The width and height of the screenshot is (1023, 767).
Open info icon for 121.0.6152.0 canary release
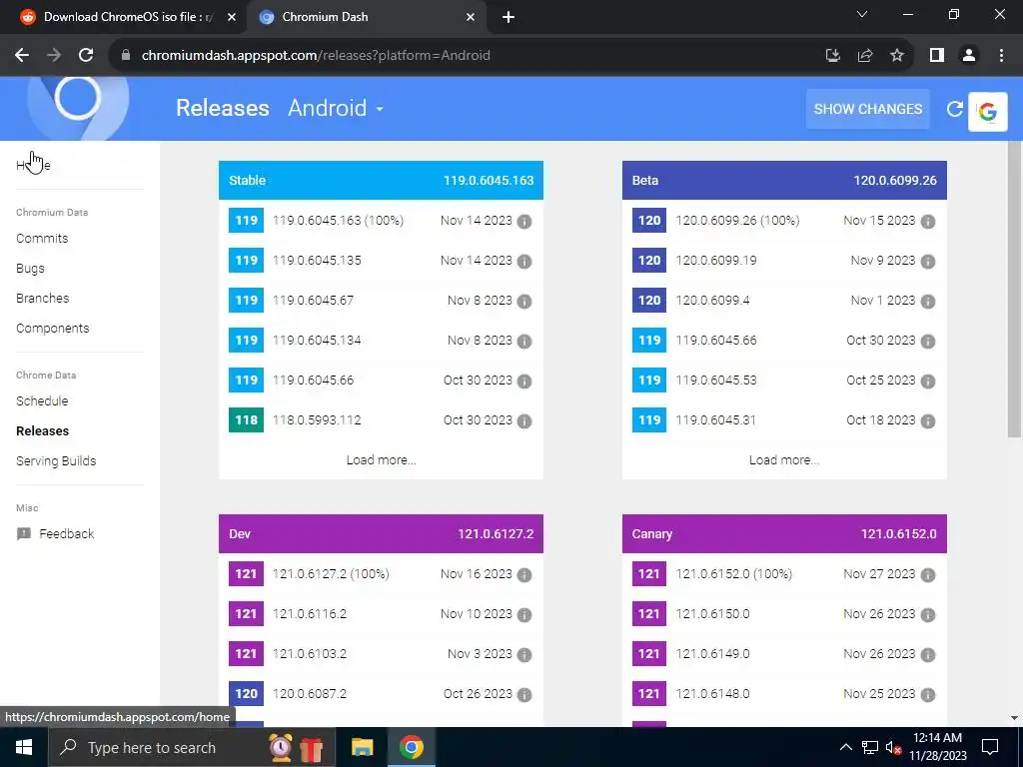tap(928, 575)
